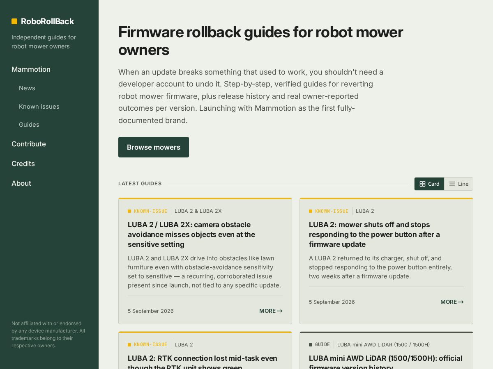Click the LUBA mini AWD LiDAR (1500 / 1500H) label
This screenshot has height=369, width=493.
(x=384, y=345)
